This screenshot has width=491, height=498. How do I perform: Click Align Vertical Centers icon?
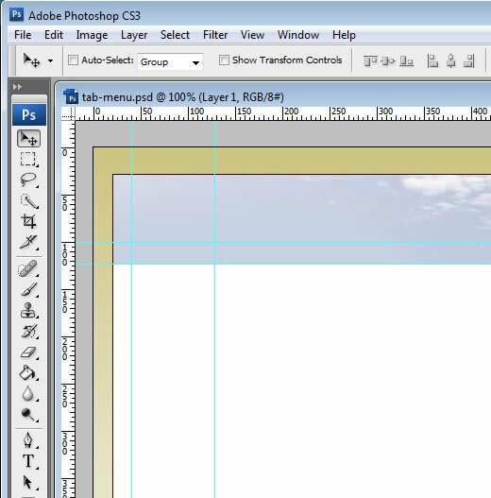tap(388, 60)
